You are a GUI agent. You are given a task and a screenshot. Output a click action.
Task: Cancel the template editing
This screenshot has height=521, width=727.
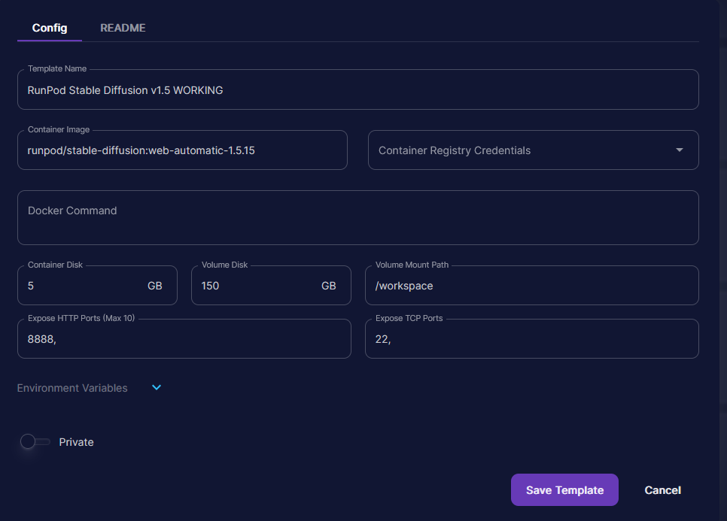[x=662, y=490]
